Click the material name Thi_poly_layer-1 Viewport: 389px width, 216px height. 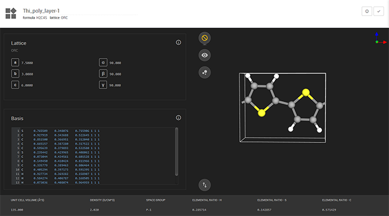pyautogui.click(x=41, y=11)
